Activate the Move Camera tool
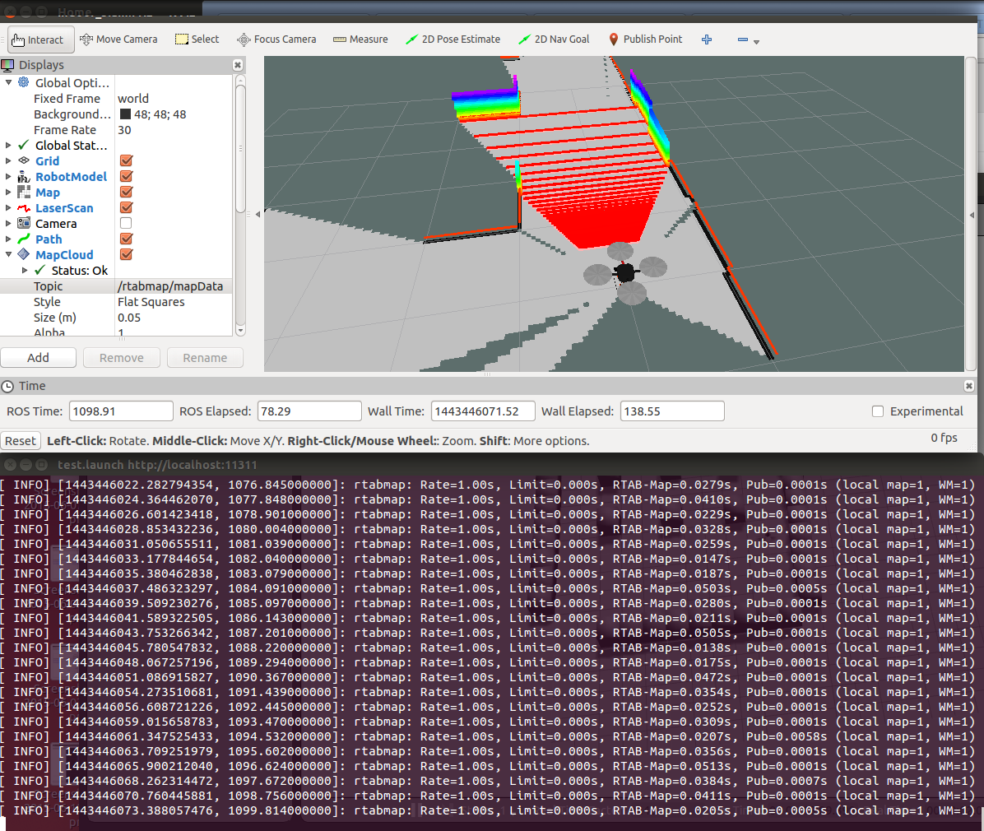Screen dimensions: 984x831 click(118, 39)
